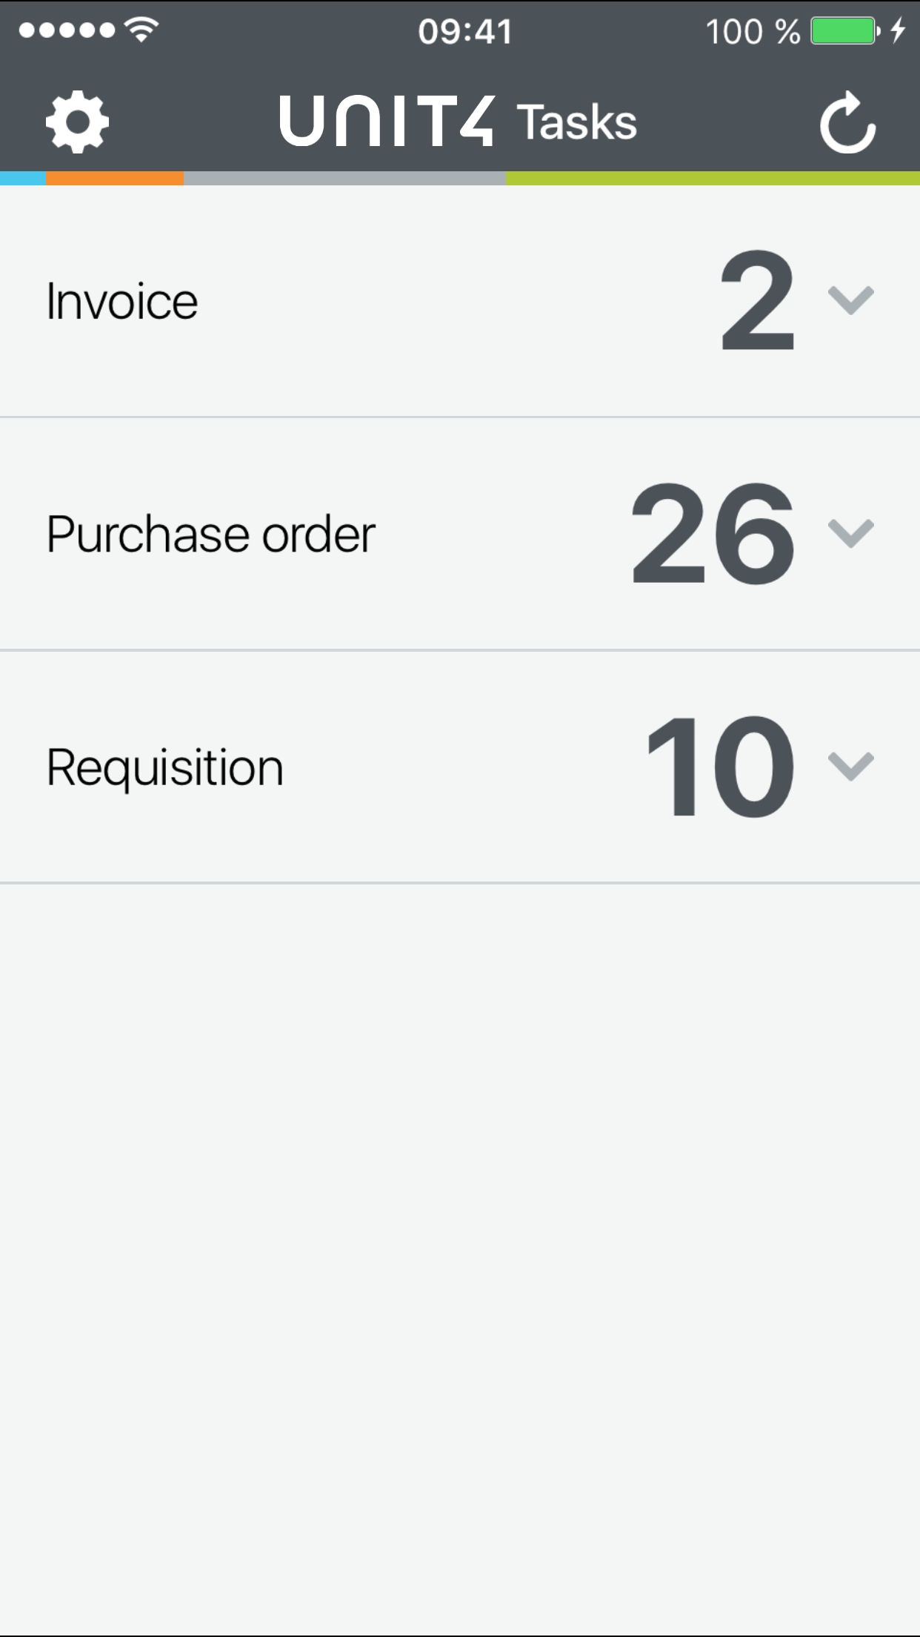Expand the Invoice chevron

[x=850, y=300]
